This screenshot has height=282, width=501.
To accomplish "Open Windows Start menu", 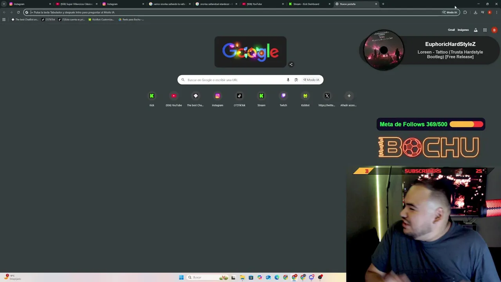I will click(x=181, y=277).
